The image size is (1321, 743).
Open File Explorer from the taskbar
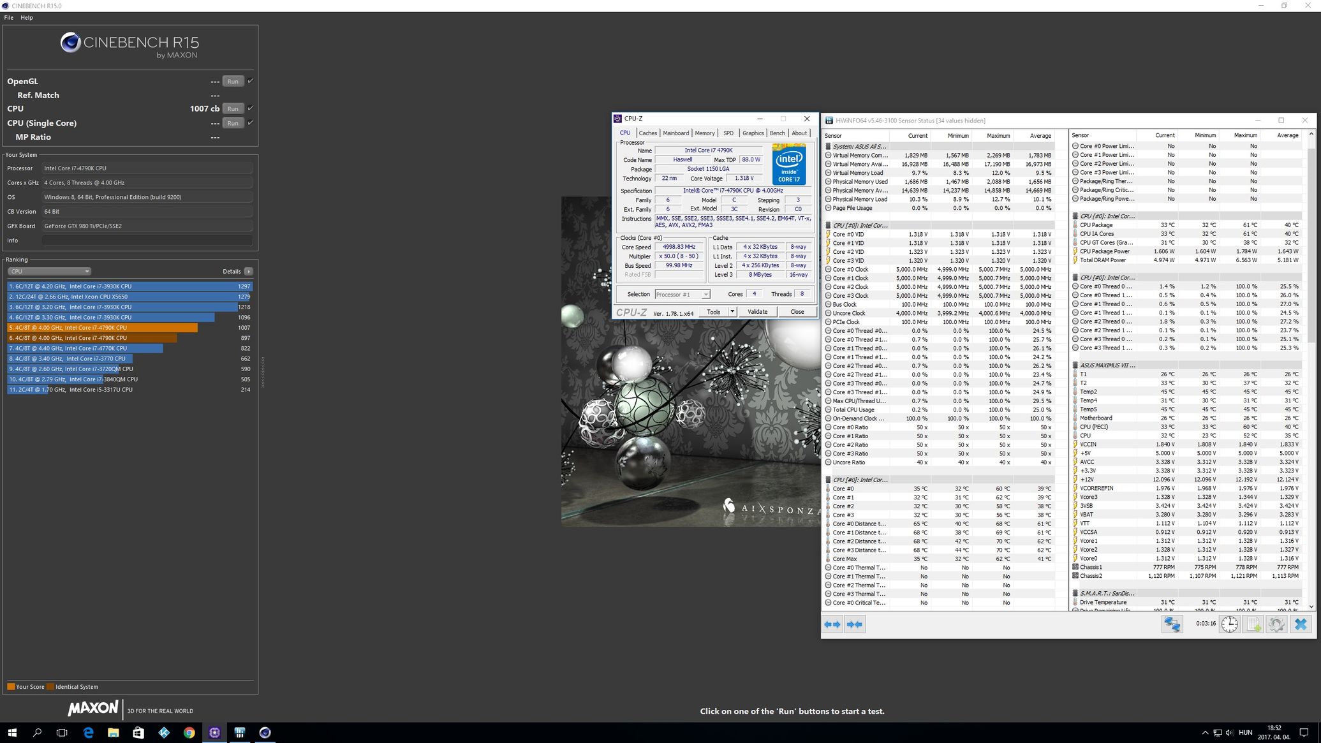pos(113,733)
